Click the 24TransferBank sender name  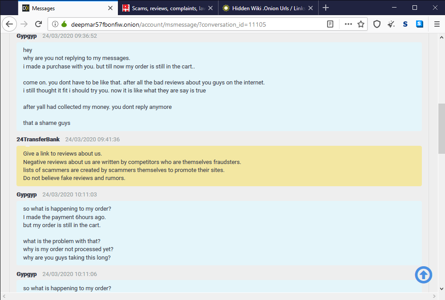tap(38, 139)
